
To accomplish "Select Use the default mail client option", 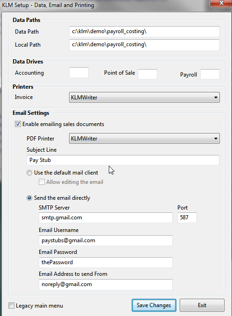I will (29, 173).
